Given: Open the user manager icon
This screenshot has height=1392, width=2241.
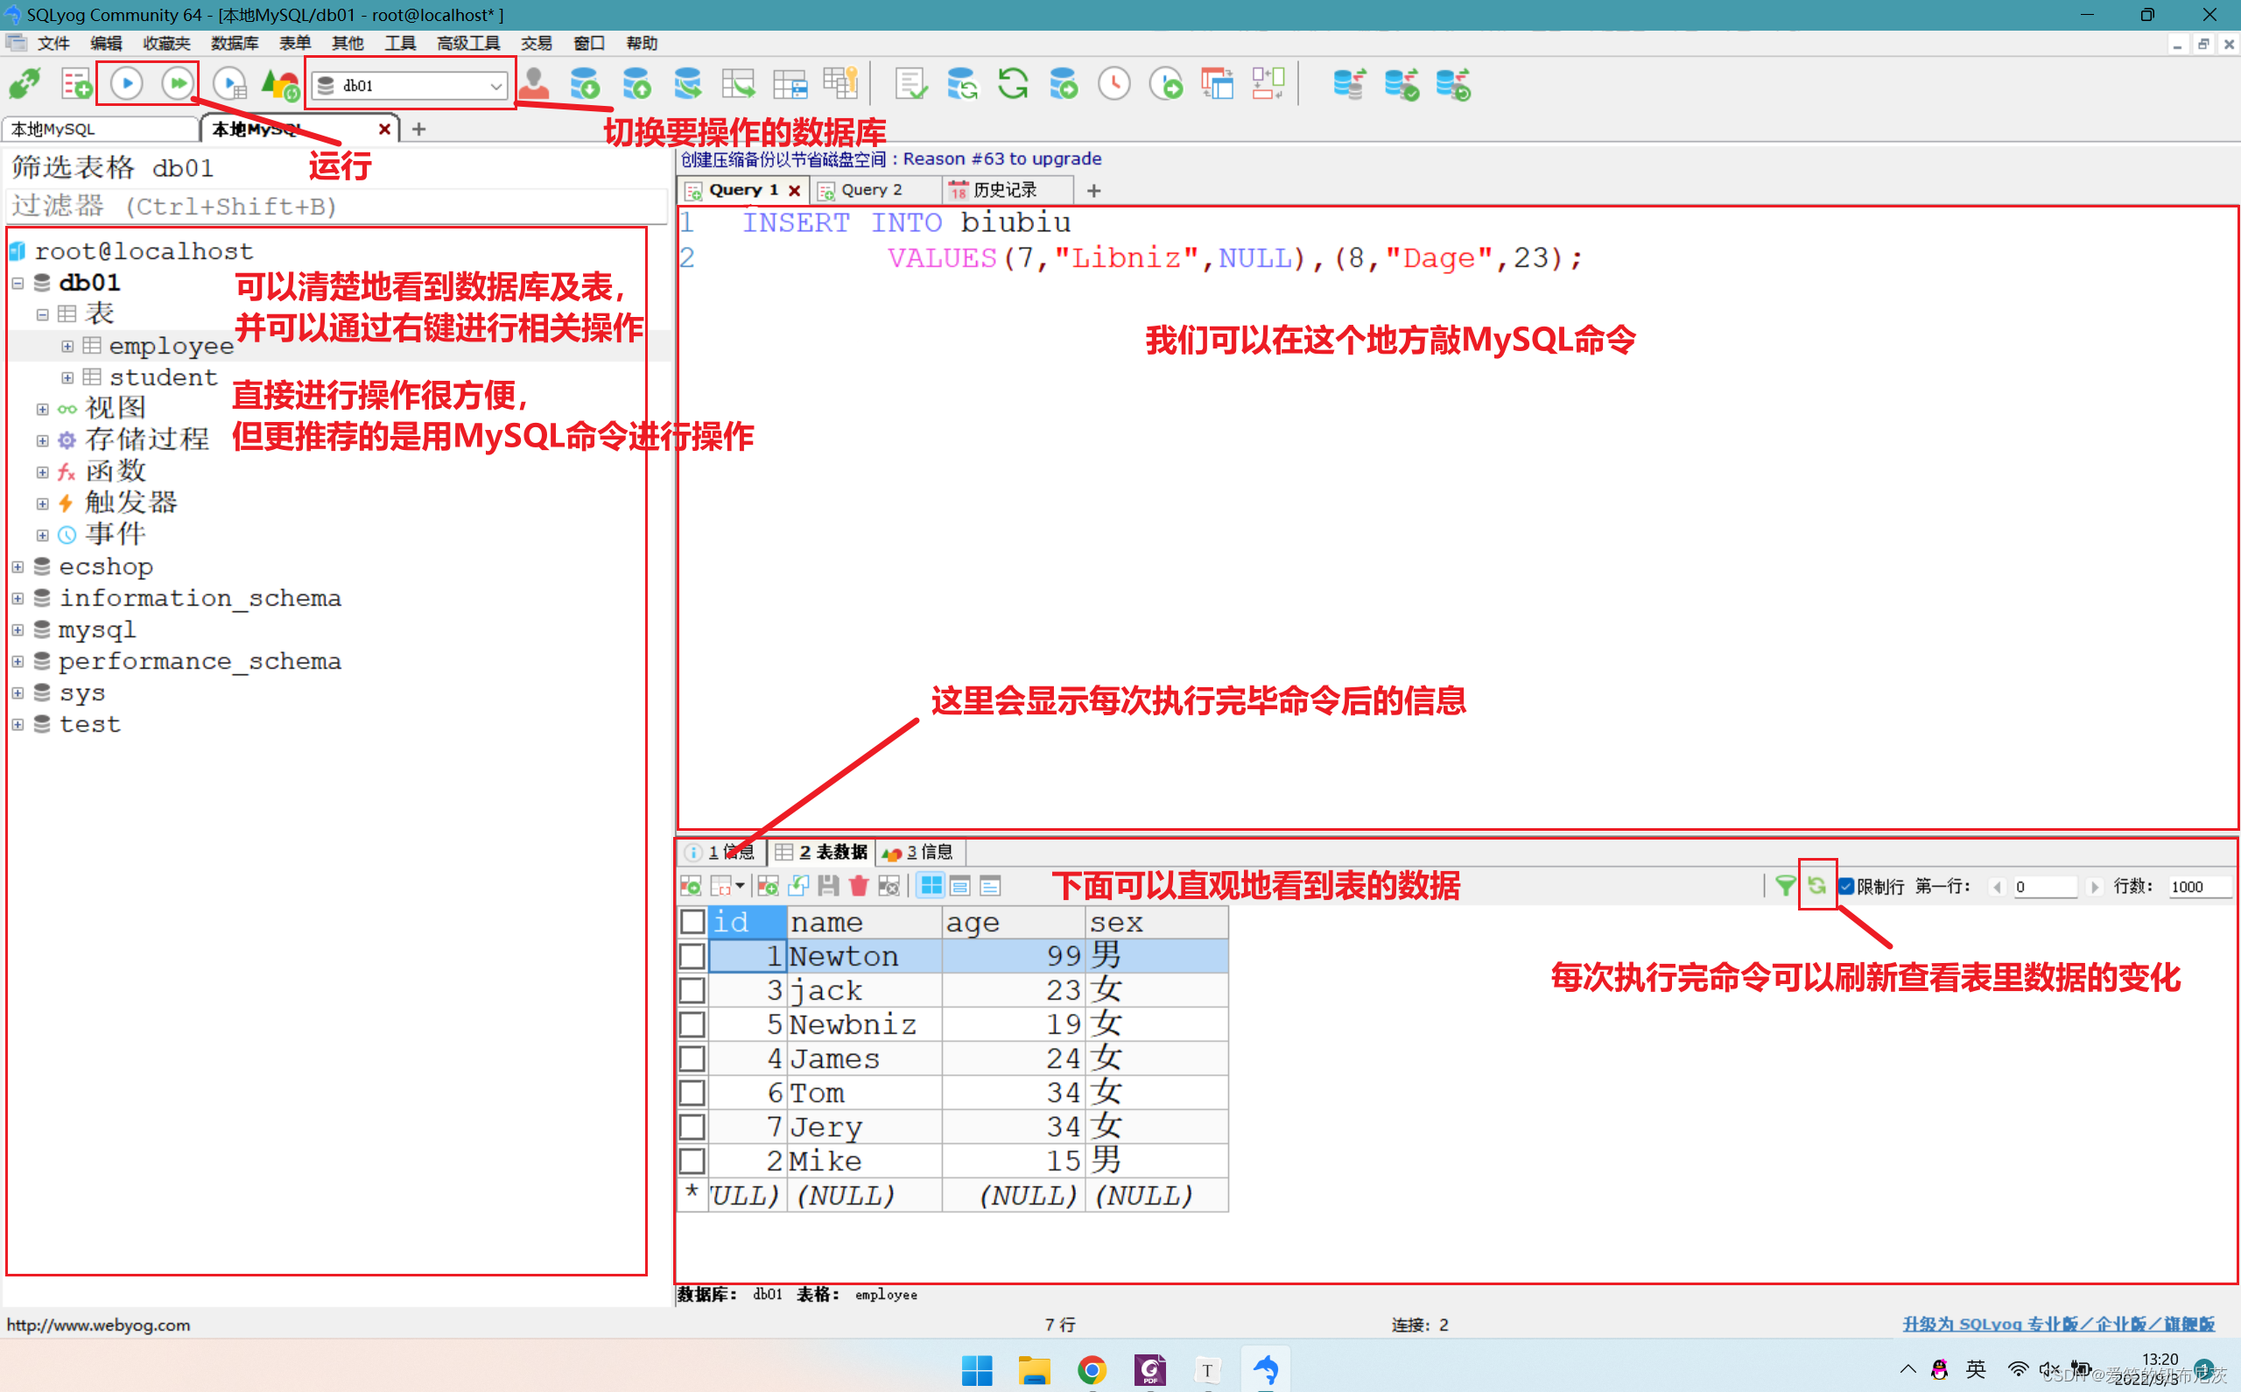Looking at the screenshot, I should point(534,85).
